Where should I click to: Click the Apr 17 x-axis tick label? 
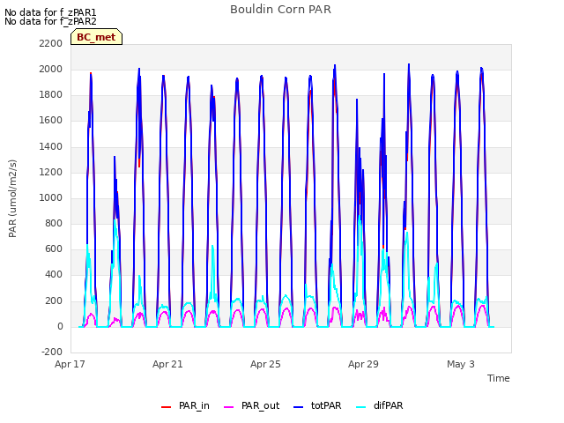coord(70,364)
